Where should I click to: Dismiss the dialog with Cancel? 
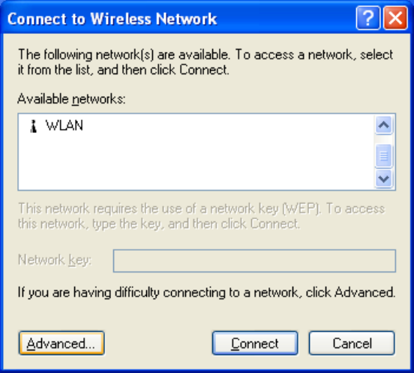click(x=352, y=343)
